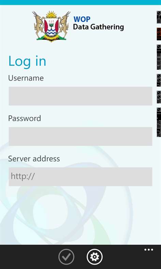Click the debug counter beside Password label

tap(159, 122)
